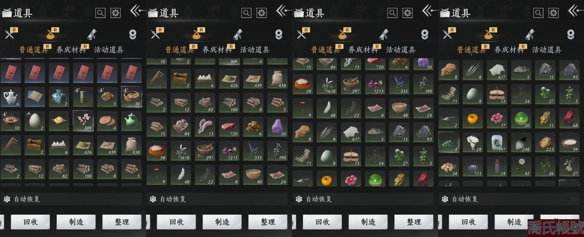Open settings gear beside search in third panel
584x237 pixels.
pos(408,13)
